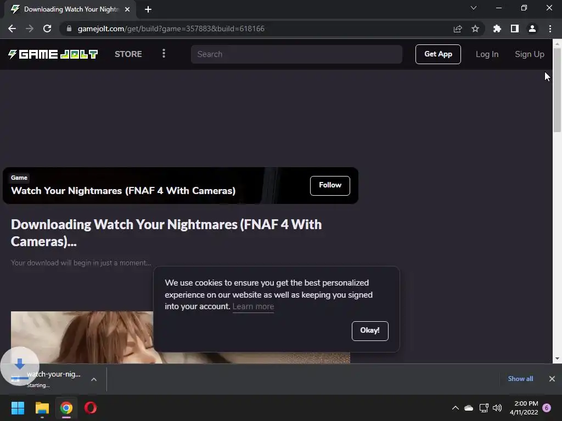The image size is (562, 421).
Task: Go back with the browser back arrow
Action: pos(12,29)
